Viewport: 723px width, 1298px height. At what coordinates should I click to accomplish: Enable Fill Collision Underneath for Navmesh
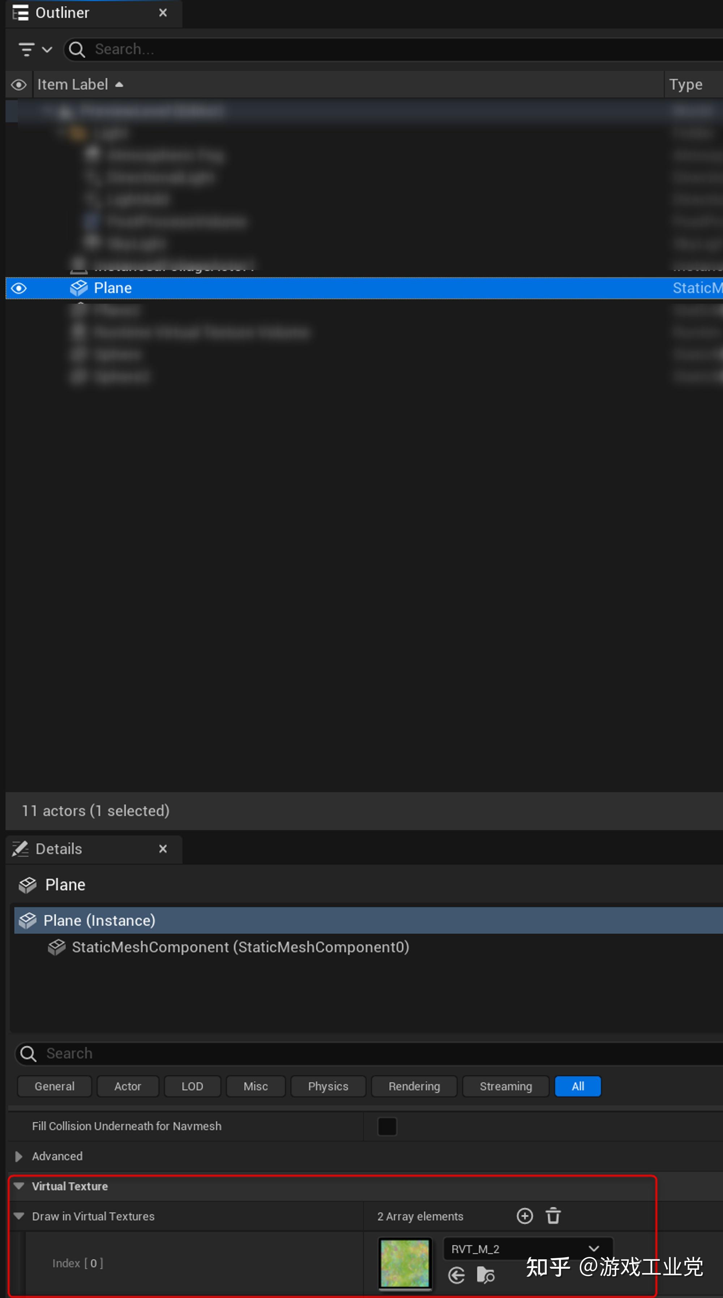pos(386,1126)
